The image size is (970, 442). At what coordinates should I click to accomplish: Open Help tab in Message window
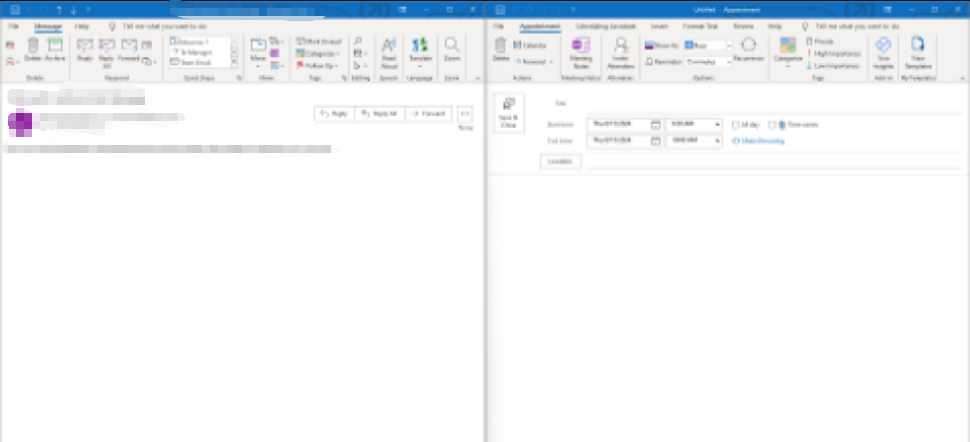[82, 26]
